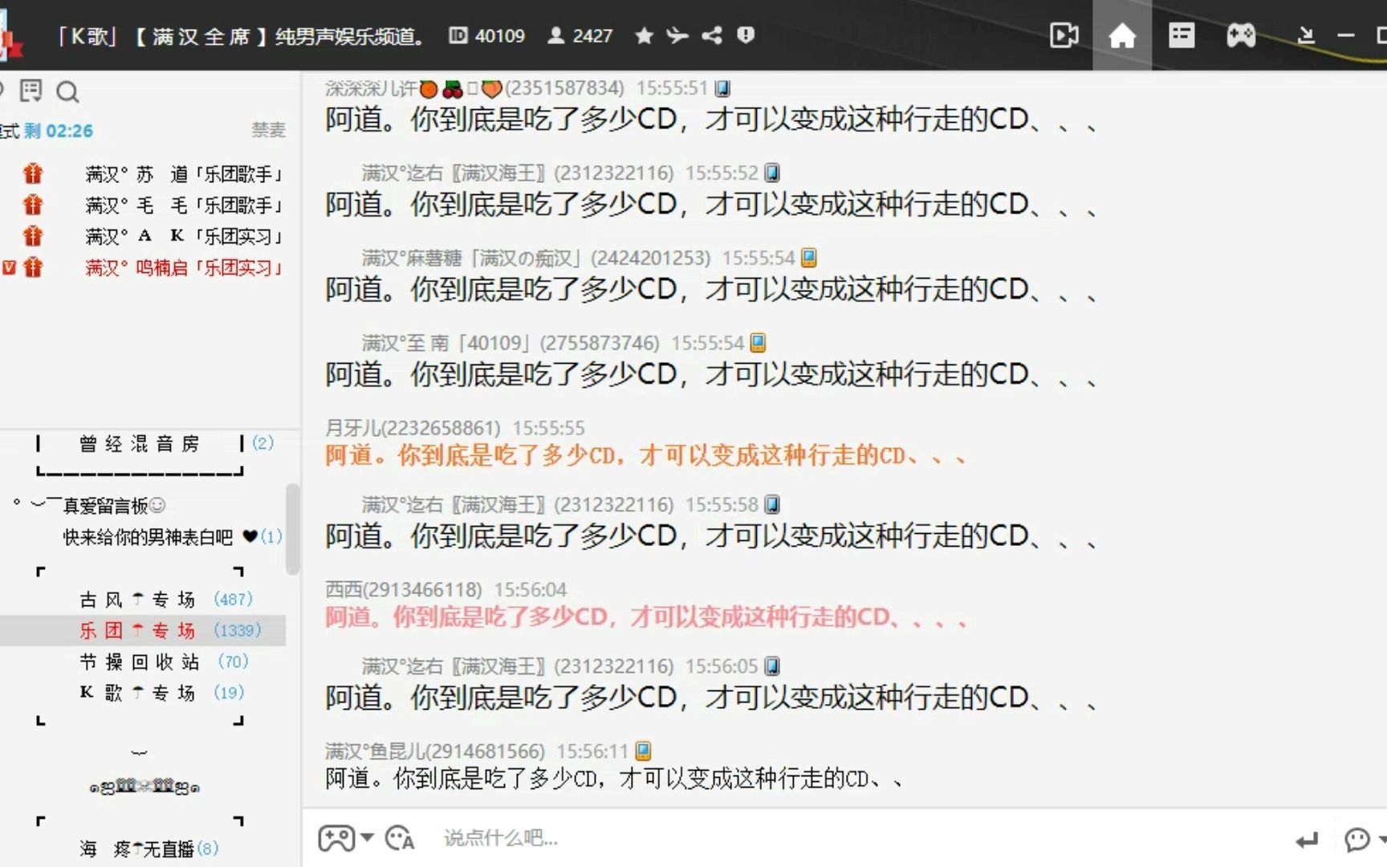Image resolution: width=1387 pixels, height=867 pixels.
Task: Click the 禁麦 mute-mic button
Action: coord(268,130)
